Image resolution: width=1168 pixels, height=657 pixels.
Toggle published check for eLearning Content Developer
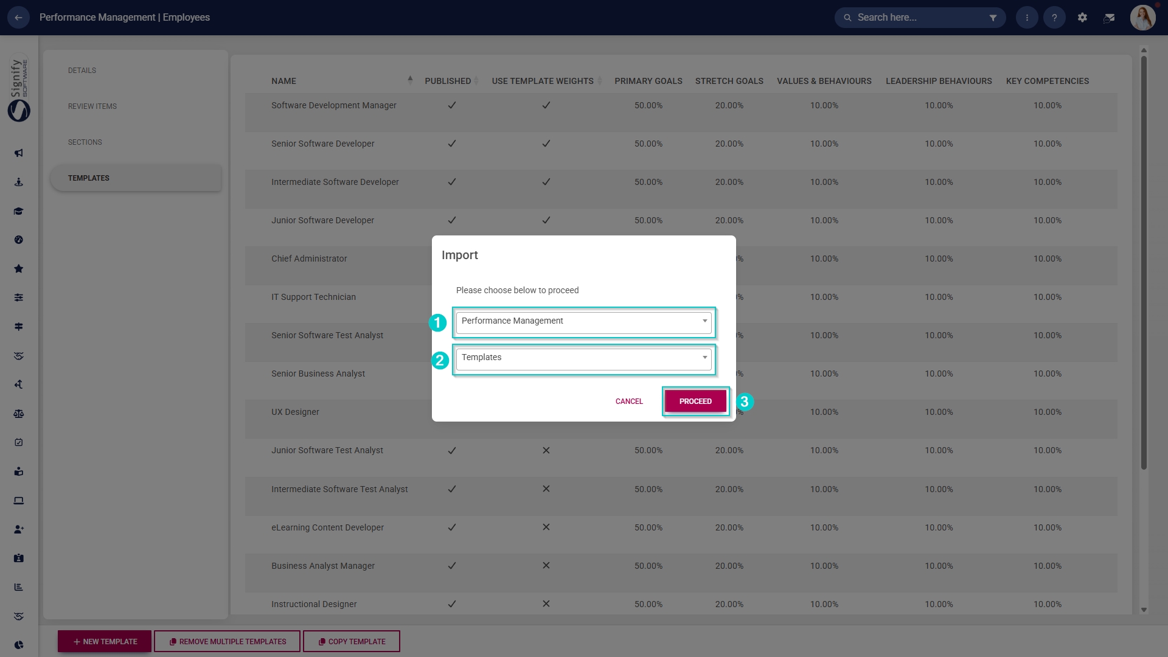pos(452,527)
